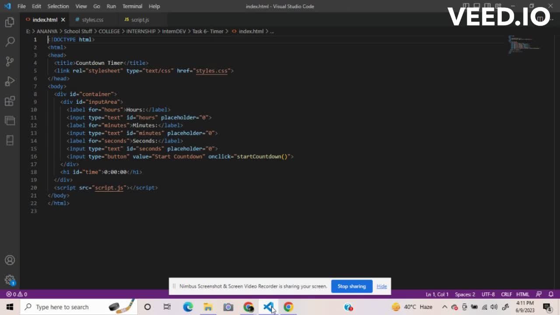Follow the script.js link in code
Image resolution: width=560 pixels, height=315 pixels.
click(x=109, y=188)
